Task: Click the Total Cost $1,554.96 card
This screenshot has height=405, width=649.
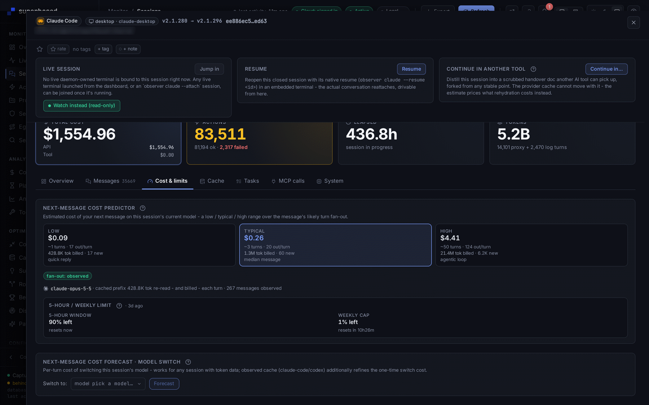Action: 108,143
